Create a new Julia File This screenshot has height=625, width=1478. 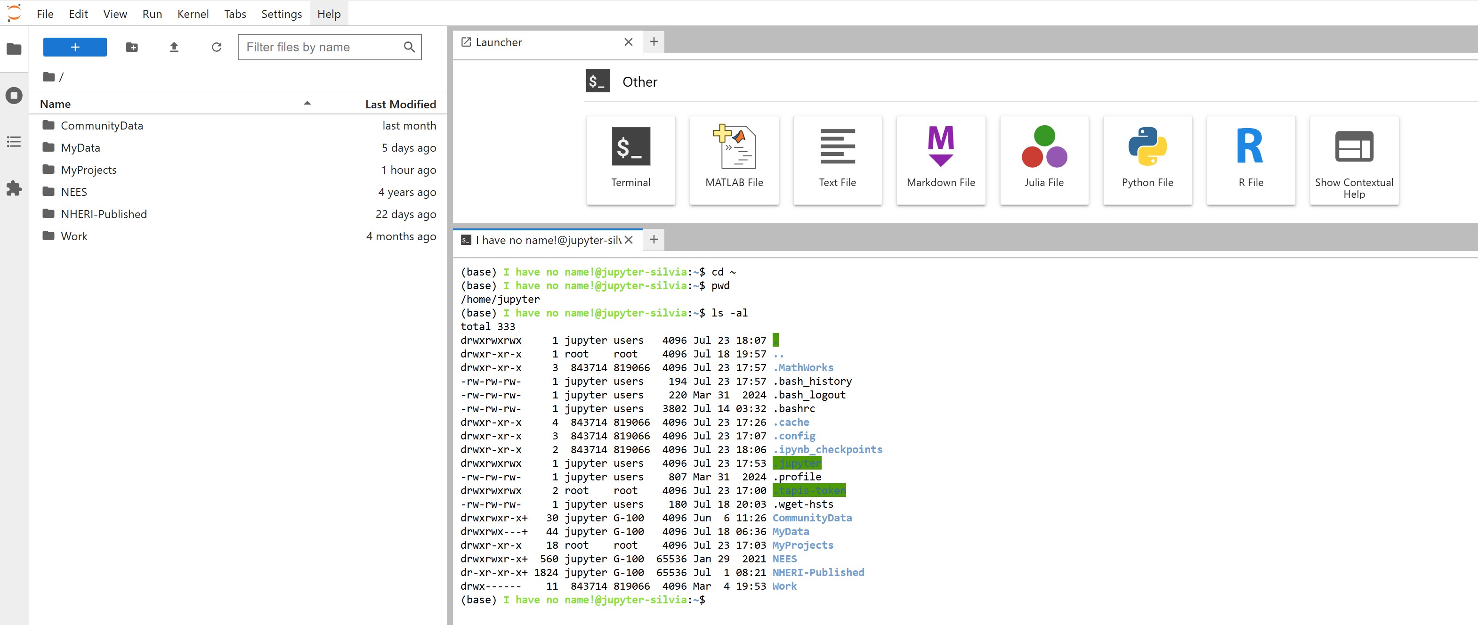tap(1043, 160)
